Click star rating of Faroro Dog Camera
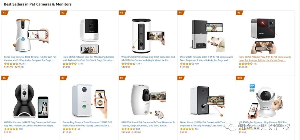The width and height of the screenshot is (300, 140). click(70, 129)
